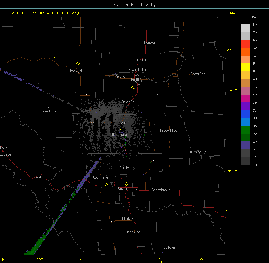Click the Innisfail label
This screenshot has height=263, width=269.
coord(130,102)
